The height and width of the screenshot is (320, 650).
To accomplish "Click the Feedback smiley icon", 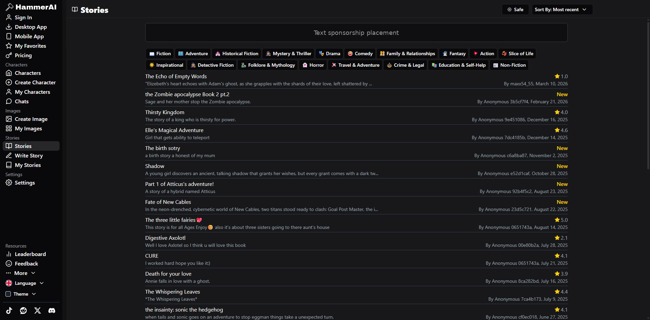I will coord(9,263).
